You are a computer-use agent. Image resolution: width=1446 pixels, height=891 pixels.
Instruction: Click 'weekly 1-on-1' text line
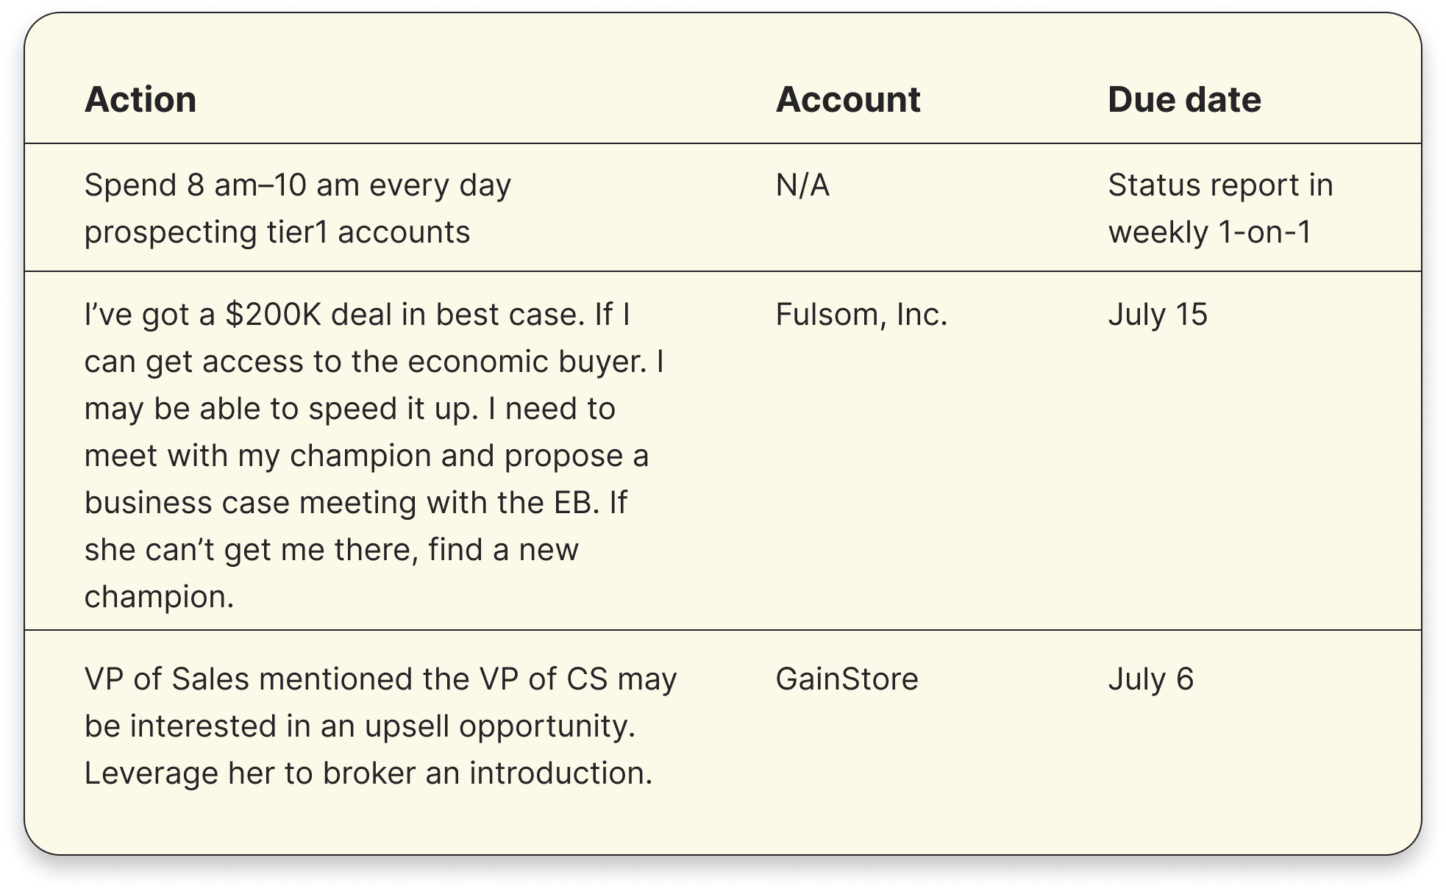[1210, 232]
